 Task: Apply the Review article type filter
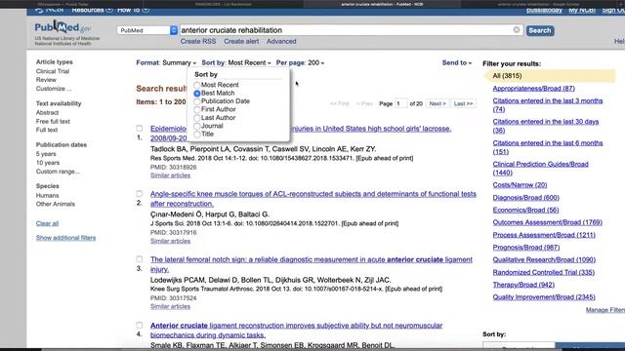pyautogui.click(x=46, y=80)
